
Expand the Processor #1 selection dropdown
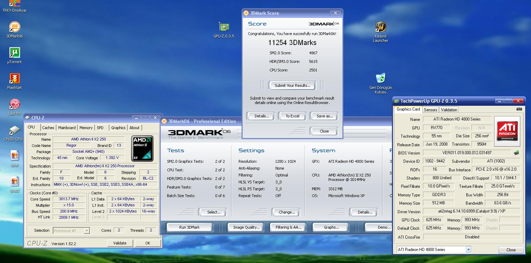coord(87,231)
